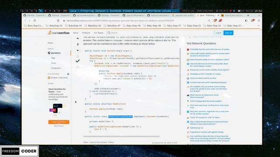This screenshot has height=157, width=280.
Task: Click the Stack Overflow logo
Action: point(59,33)
